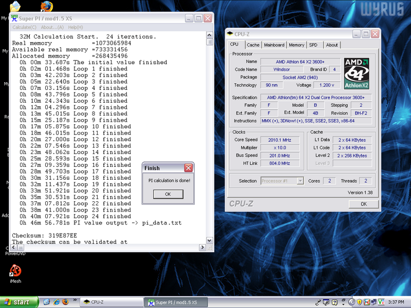Click the Bus Speed value 201.0 MHz
This screenshot has height=308, width=411.
pyautogui.click(x=279, y=156)
